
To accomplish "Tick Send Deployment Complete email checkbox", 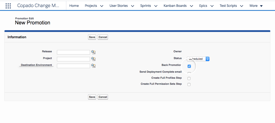I will click(x=189, y=73).
